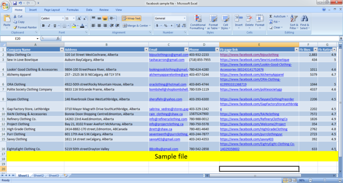Open Cell Styles gallery
The image size is (343, 183).
[x=225, y=22]
